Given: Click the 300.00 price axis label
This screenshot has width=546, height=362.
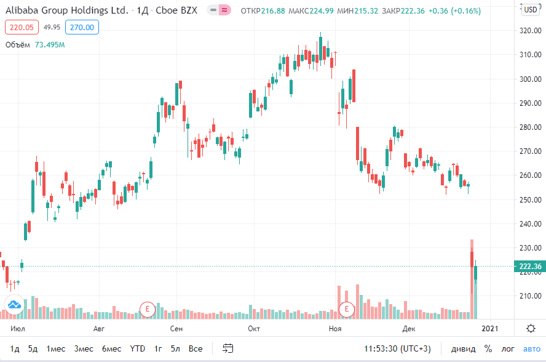Looking at the screenshot, I should coord(531,79).
